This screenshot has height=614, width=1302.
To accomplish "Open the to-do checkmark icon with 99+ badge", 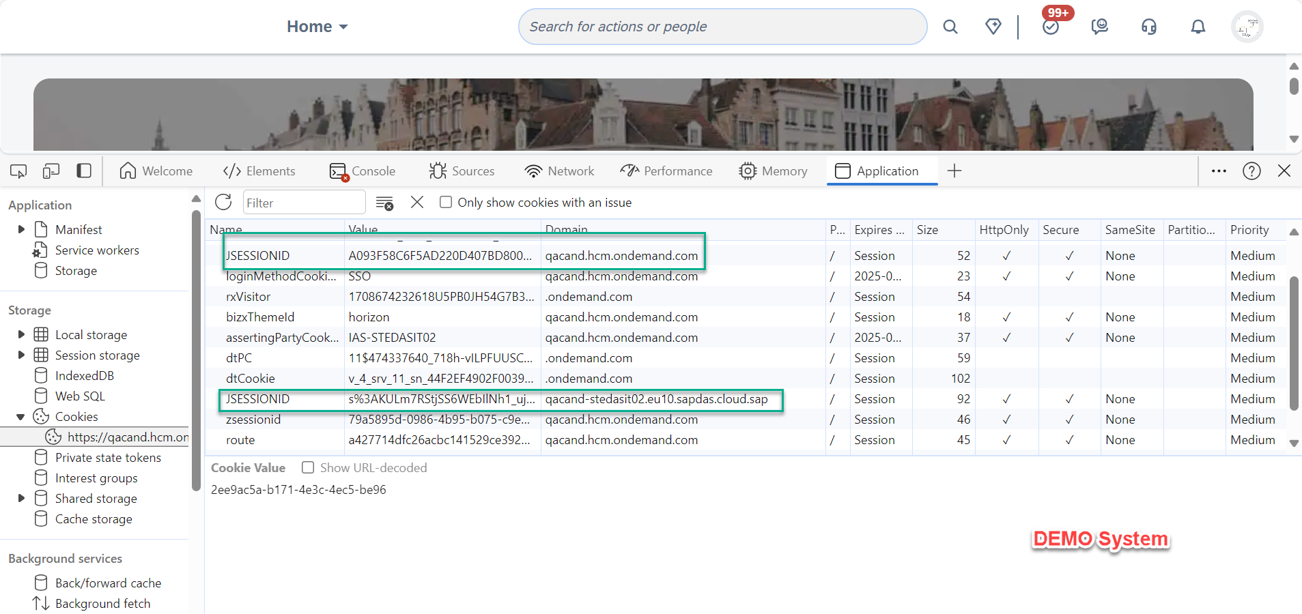I will 1051,27.
